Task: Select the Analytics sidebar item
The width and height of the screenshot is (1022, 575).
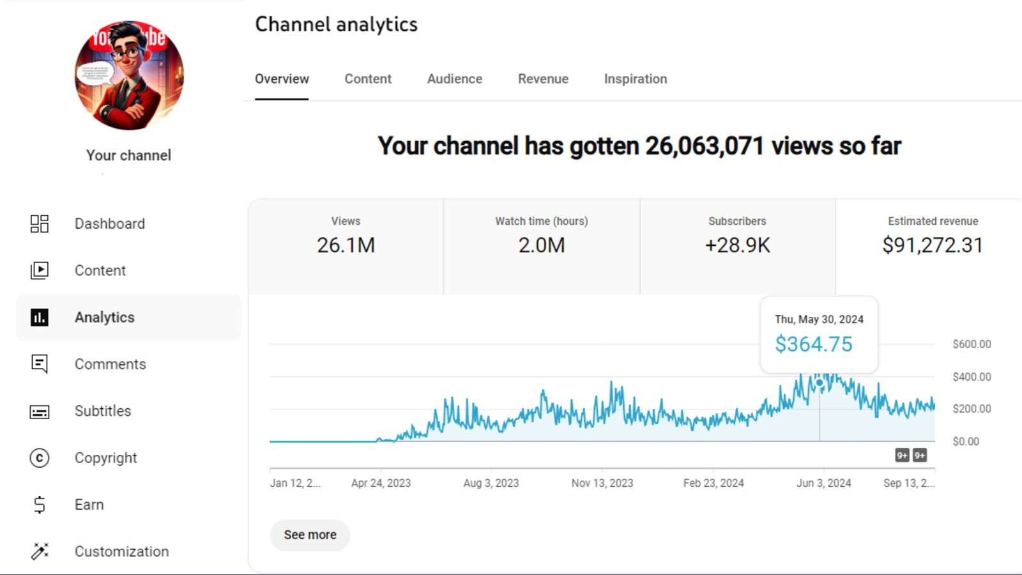Action: coord(129,317)
